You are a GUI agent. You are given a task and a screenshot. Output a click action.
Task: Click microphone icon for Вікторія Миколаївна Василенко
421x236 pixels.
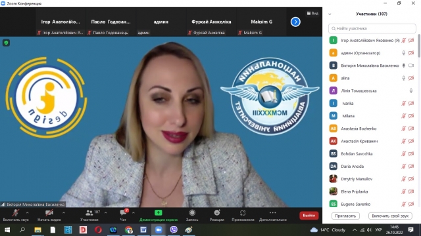403,66
